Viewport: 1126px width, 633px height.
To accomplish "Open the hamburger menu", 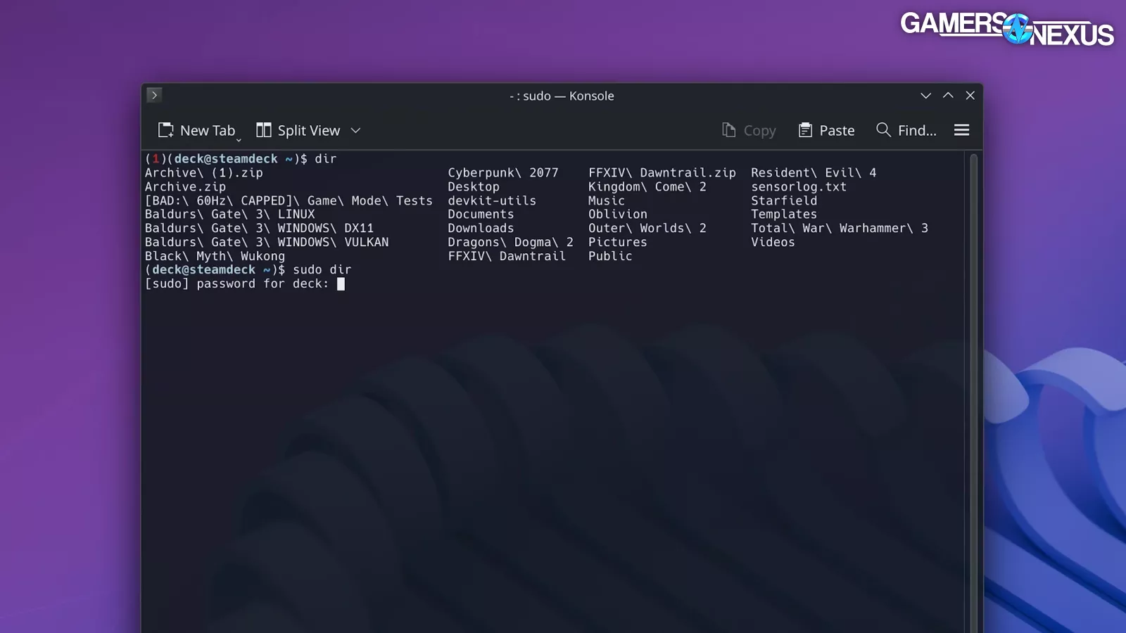I will [x=962, y=130].
